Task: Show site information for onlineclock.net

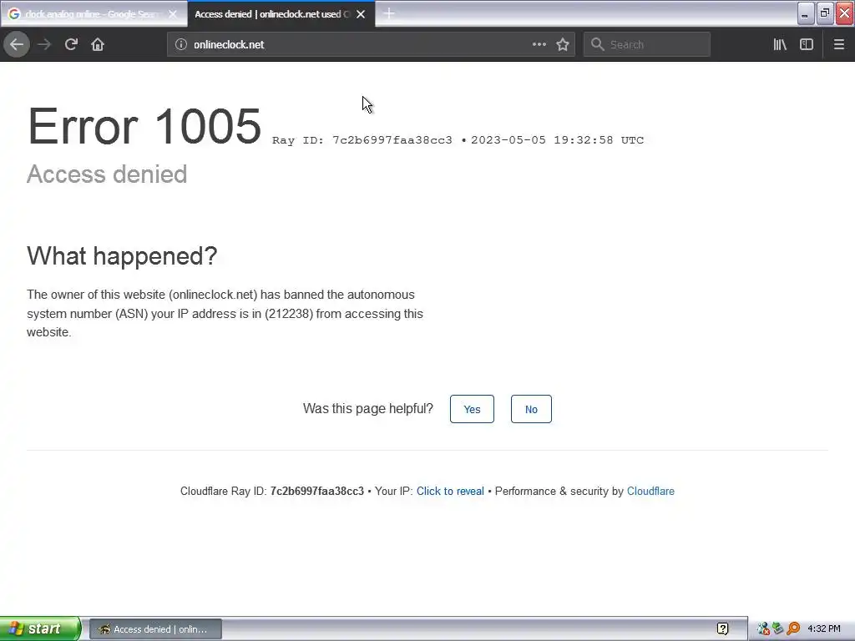Action: click(x=181, y=44)
